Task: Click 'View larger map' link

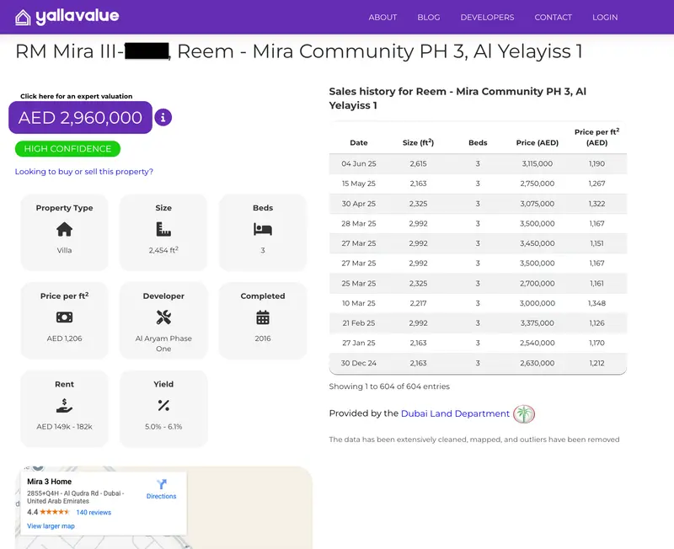Action: click(51, 525)
